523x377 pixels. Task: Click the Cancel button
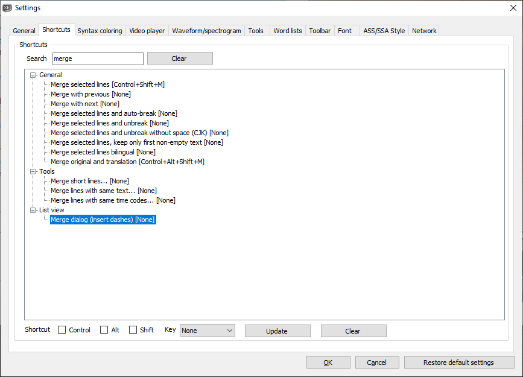(x=377, y=363)
